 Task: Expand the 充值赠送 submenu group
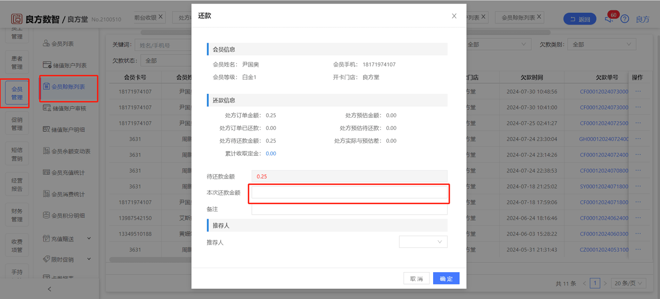[x=67, y=239]
